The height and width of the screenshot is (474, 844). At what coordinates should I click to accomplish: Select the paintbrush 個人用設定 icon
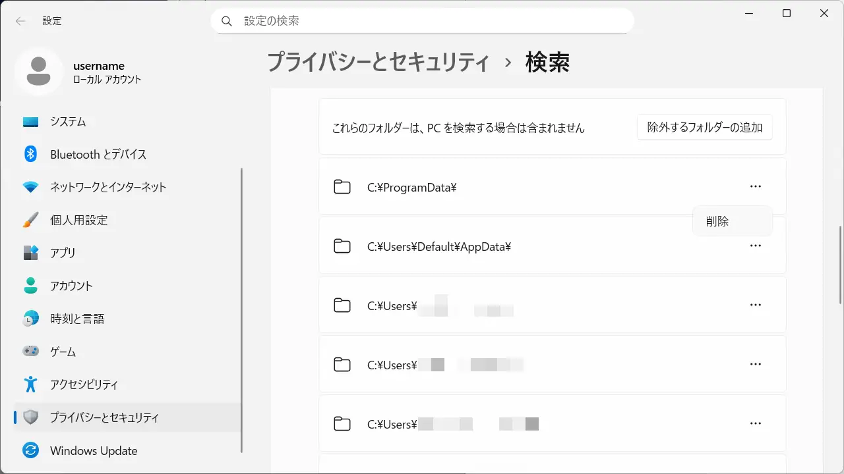(x=31, y=220)
